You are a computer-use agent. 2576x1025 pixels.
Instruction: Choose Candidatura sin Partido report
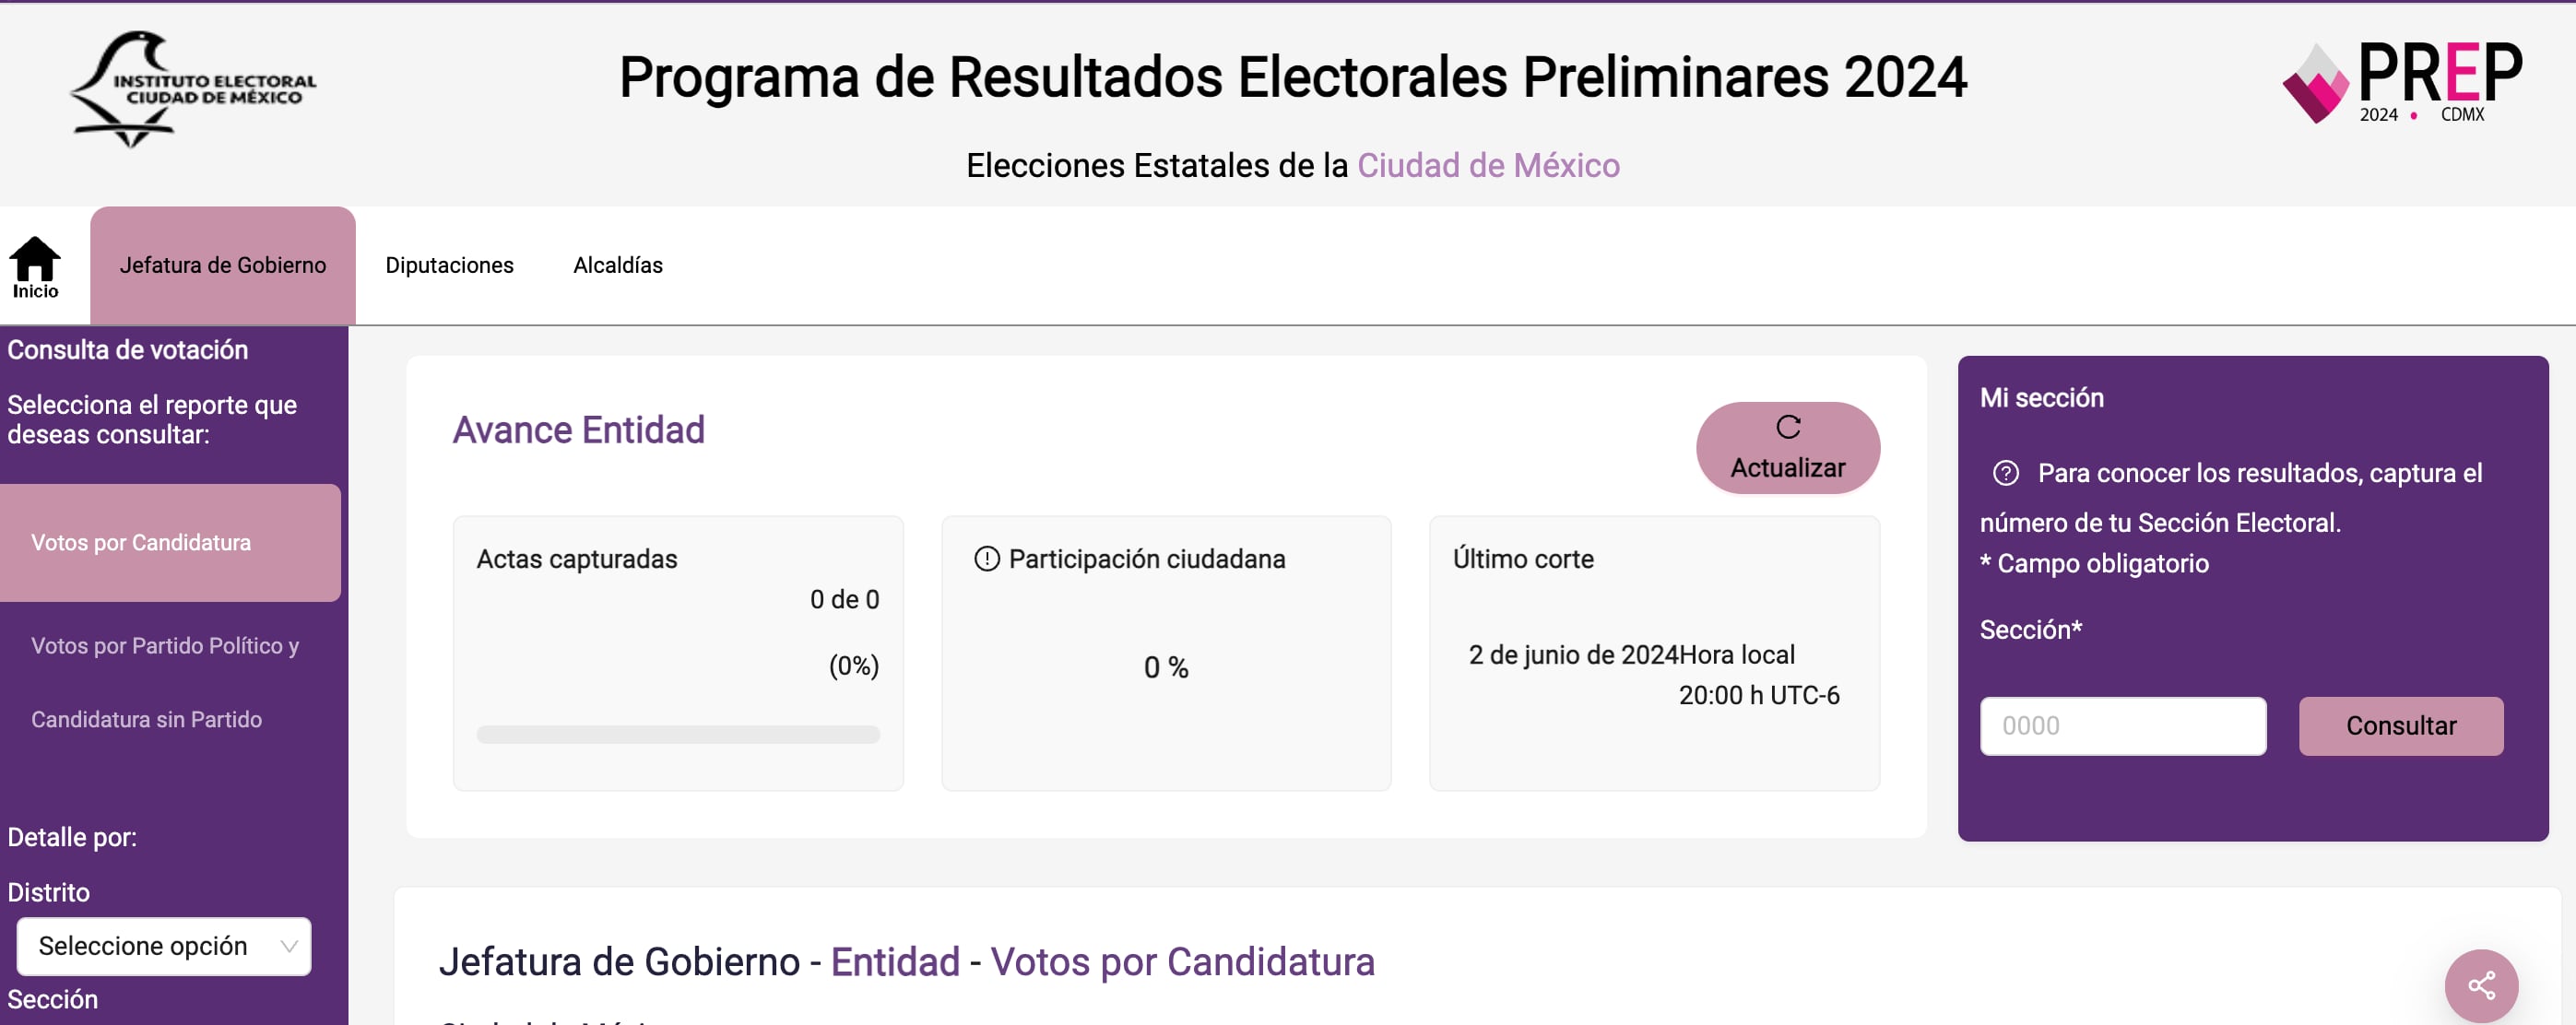click(x=146, y=720)
